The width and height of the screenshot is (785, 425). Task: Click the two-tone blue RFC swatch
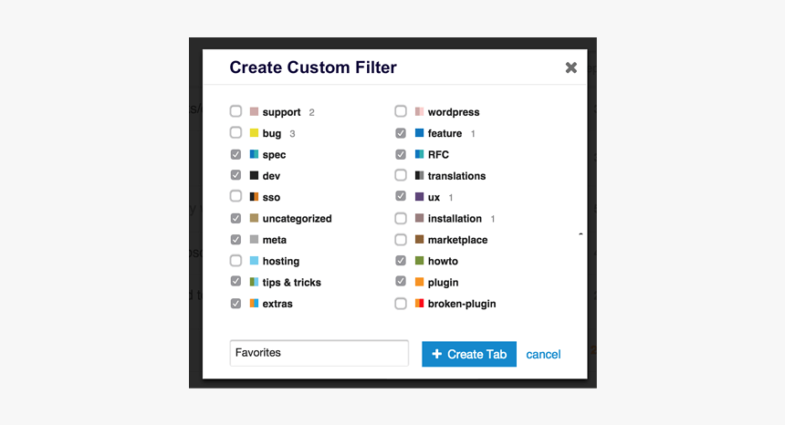pyautogui.click(x=420, y=154)
